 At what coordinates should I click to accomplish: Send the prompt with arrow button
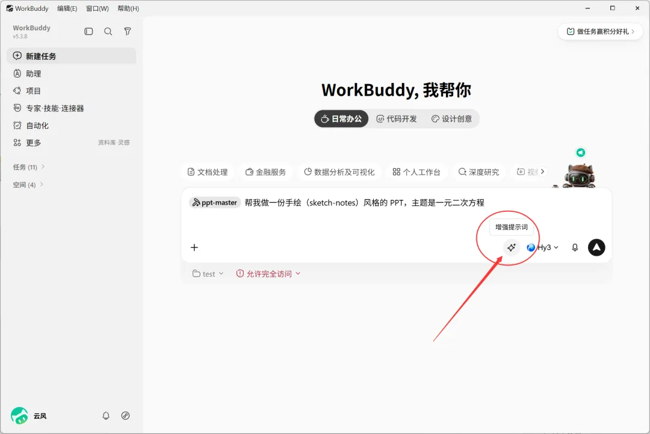coord(596,247)
